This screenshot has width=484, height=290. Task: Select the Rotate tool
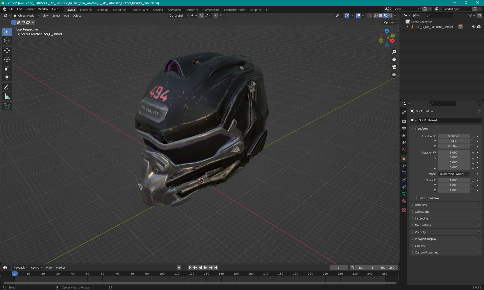pos(7,59)
